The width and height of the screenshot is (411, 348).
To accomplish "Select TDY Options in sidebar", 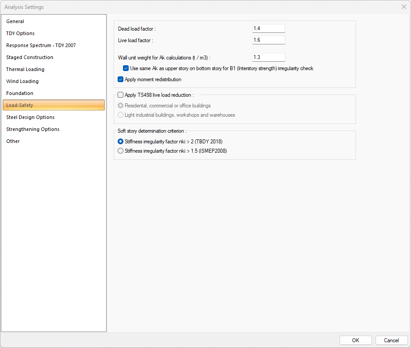I will click(53, 33).
